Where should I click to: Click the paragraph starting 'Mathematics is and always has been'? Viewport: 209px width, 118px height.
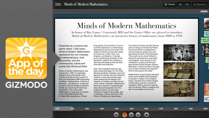[144, 82]
